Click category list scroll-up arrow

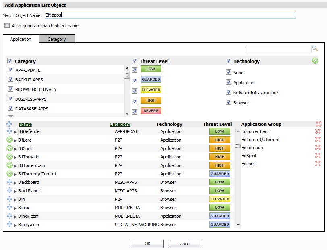(x=127, y=68)
